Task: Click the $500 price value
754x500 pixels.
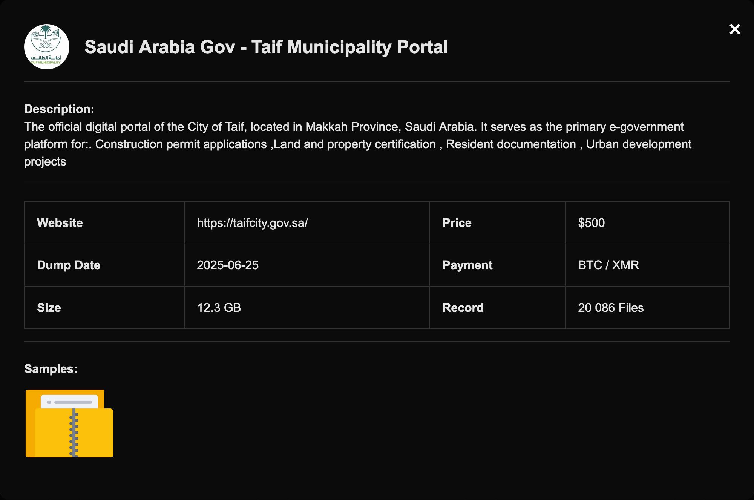Action: (591, 223)
